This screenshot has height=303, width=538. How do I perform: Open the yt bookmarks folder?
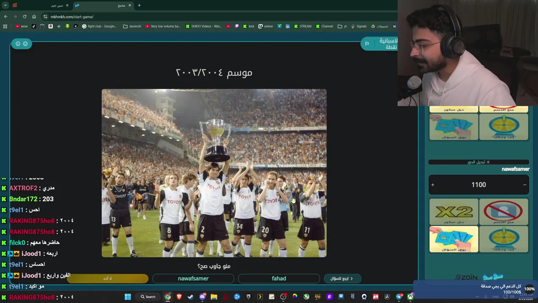(x=342, y=26)
